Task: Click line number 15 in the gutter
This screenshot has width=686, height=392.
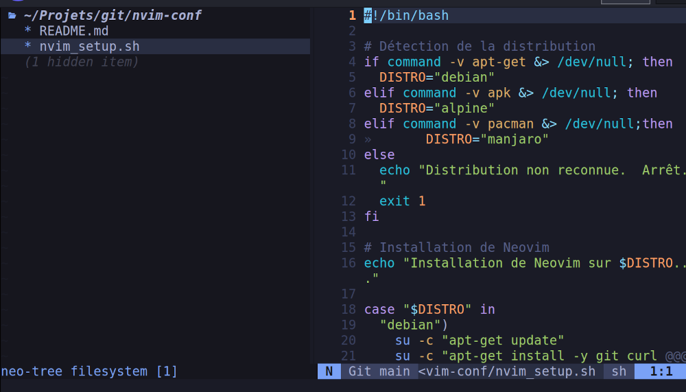Action: tap(348, 247)
